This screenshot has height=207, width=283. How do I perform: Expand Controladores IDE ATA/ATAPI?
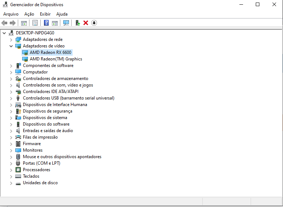tap(11, 92)
